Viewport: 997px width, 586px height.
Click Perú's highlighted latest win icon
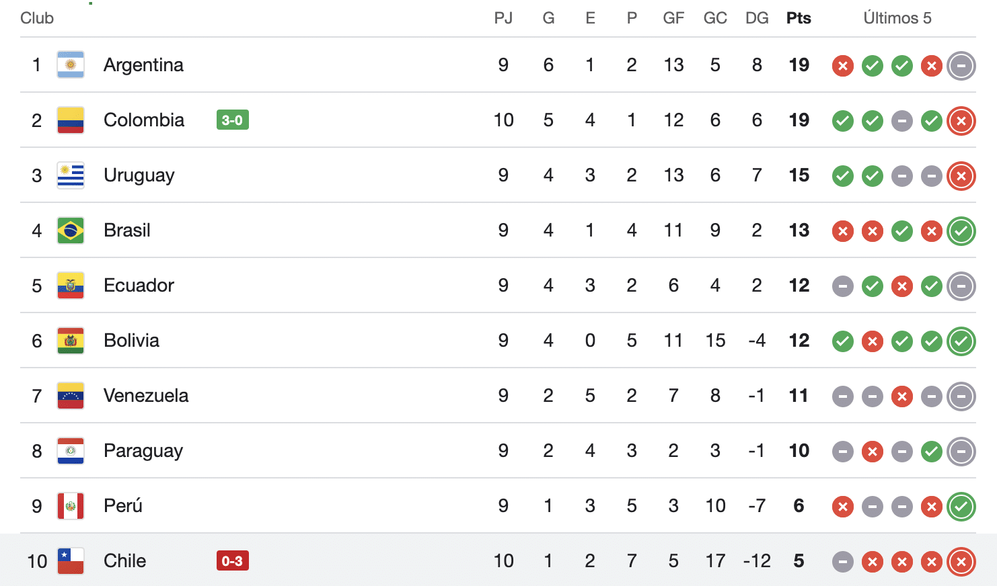[x=961, y=507]
